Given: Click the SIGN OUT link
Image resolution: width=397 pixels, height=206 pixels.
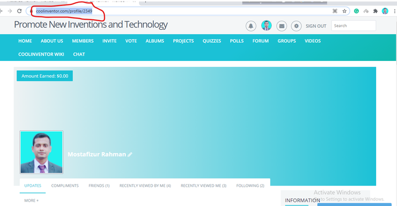Looking at the screenshot, I should tap(316, 26).
